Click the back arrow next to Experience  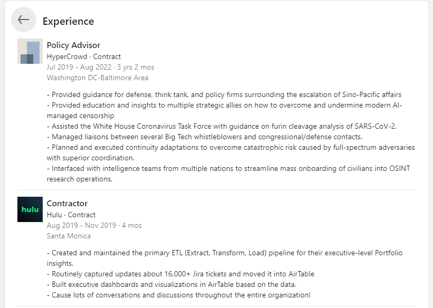pyautogui.click(x=24, y=20)
